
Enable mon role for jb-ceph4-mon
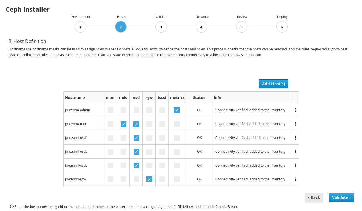tap(110, 124)
